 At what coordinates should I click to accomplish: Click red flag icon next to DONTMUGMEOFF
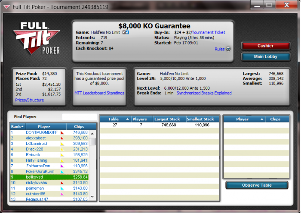[x=62, y=132]
